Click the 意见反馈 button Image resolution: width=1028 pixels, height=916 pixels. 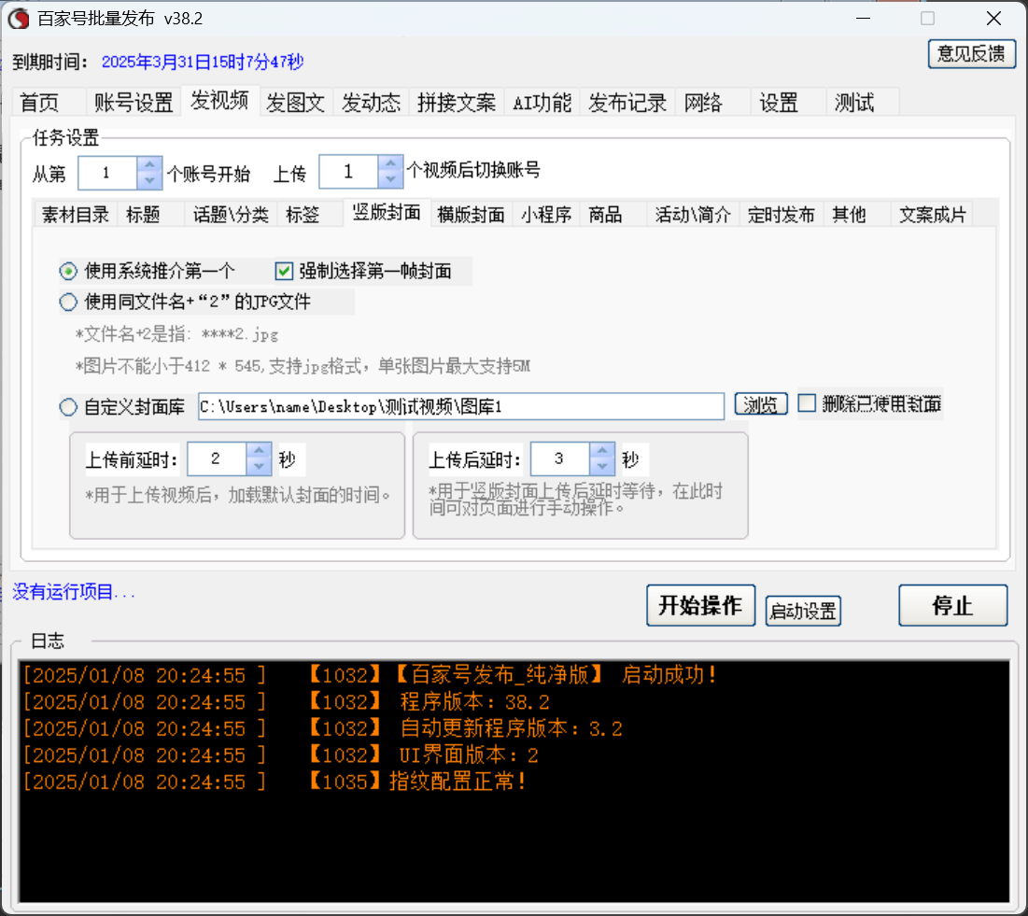click(x=972, y=54)
